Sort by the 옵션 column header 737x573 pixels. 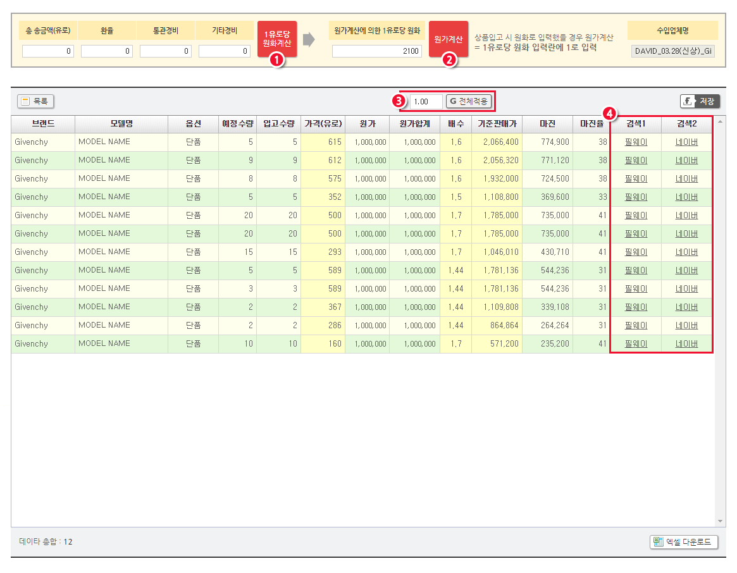(x=193, y=123)
